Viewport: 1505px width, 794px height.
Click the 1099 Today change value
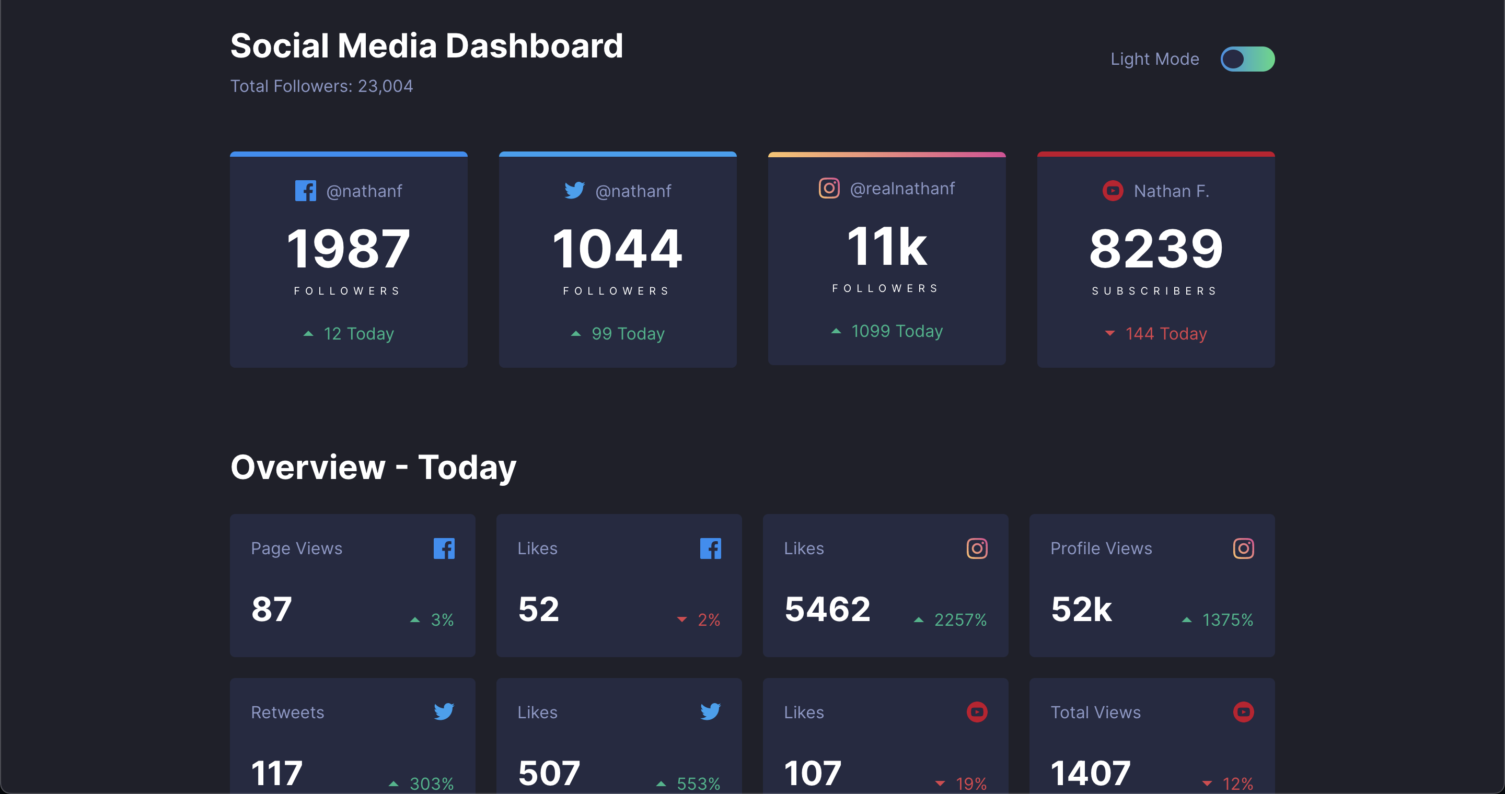coord(897,331)
